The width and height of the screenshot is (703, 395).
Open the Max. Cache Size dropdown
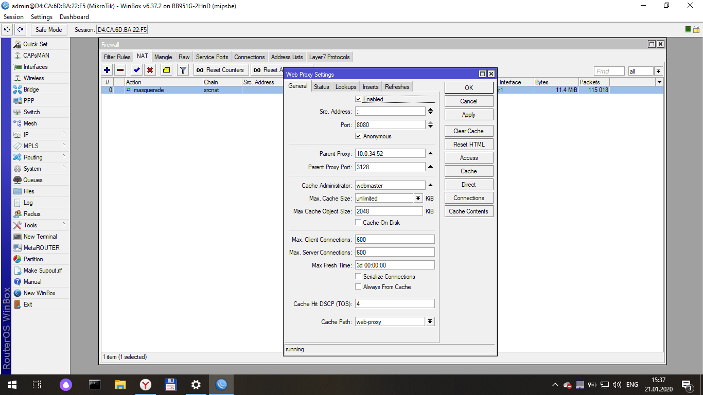418,198
